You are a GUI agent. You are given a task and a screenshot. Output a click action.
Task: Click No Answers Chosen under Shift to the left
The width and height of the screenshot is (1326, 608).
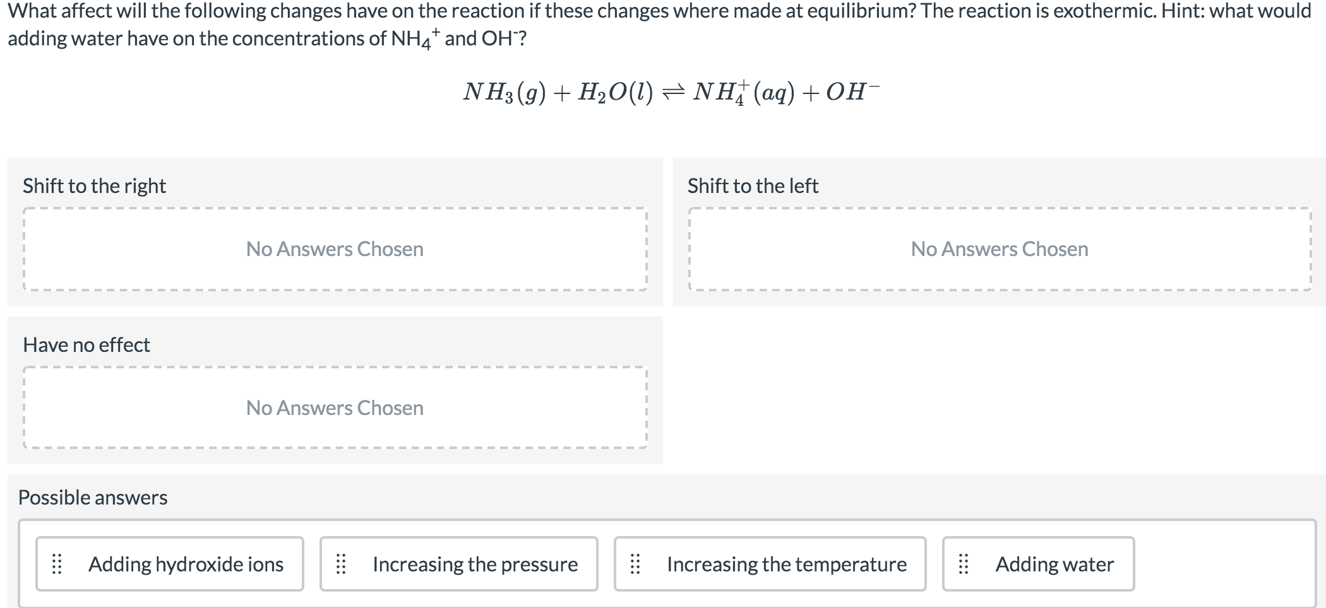(x=1000, y=248)
